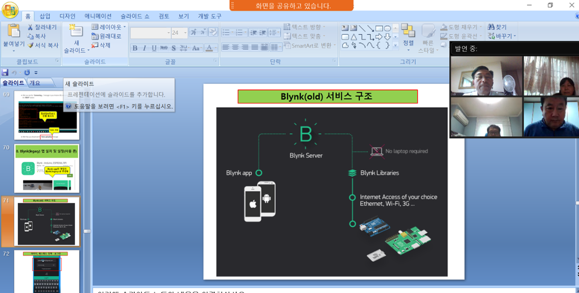
Task: Toggle Bold formatting
Action: click(x=135, y=48)
